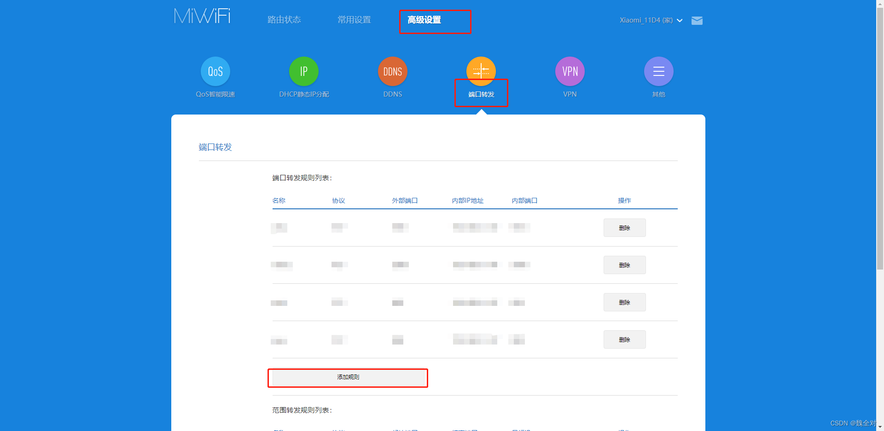Click the 协议 column header
Image resolution: width=884 pixels, height=431 pixels.
339,201
